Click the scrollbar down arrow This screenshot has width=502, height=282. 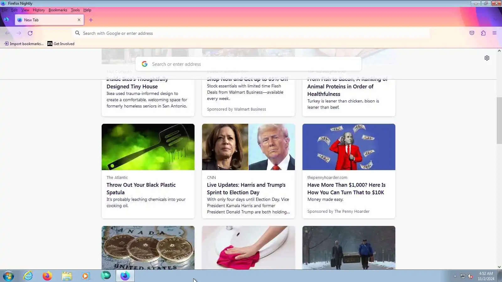pyautogui.click(x=499, y=267)
